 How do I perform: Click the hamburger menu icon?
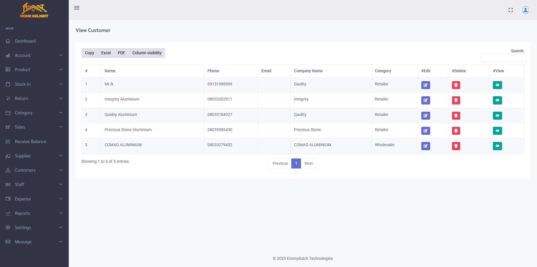point(77,8)
